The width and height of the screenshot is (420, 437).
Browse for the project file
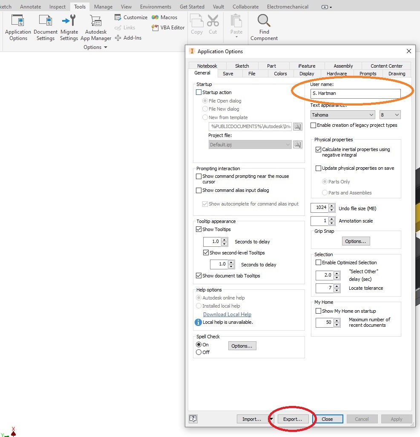[298, 145]
